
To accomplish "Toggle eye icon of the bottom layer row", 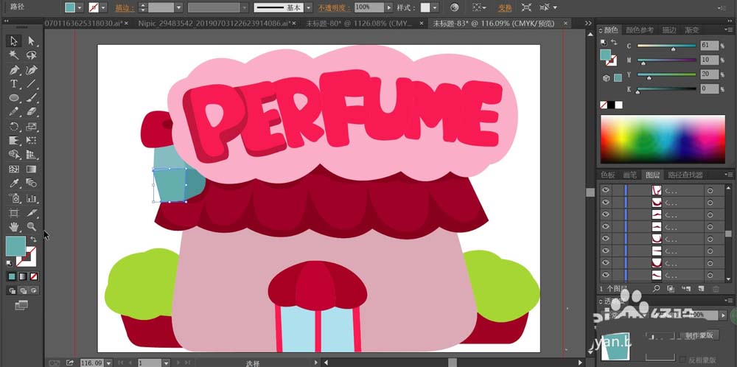I will 606,275.
